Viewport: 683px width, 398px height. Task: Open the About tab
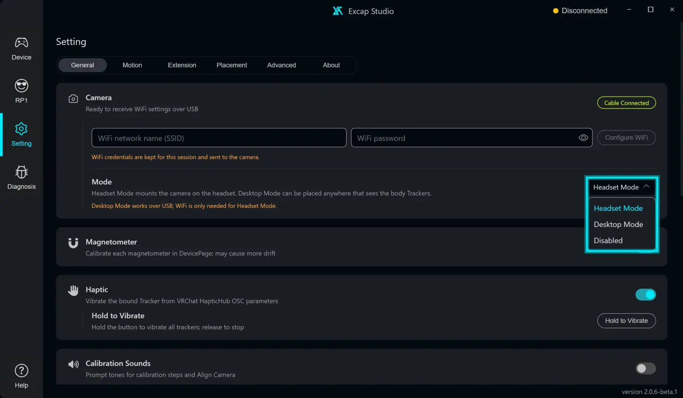331,65
